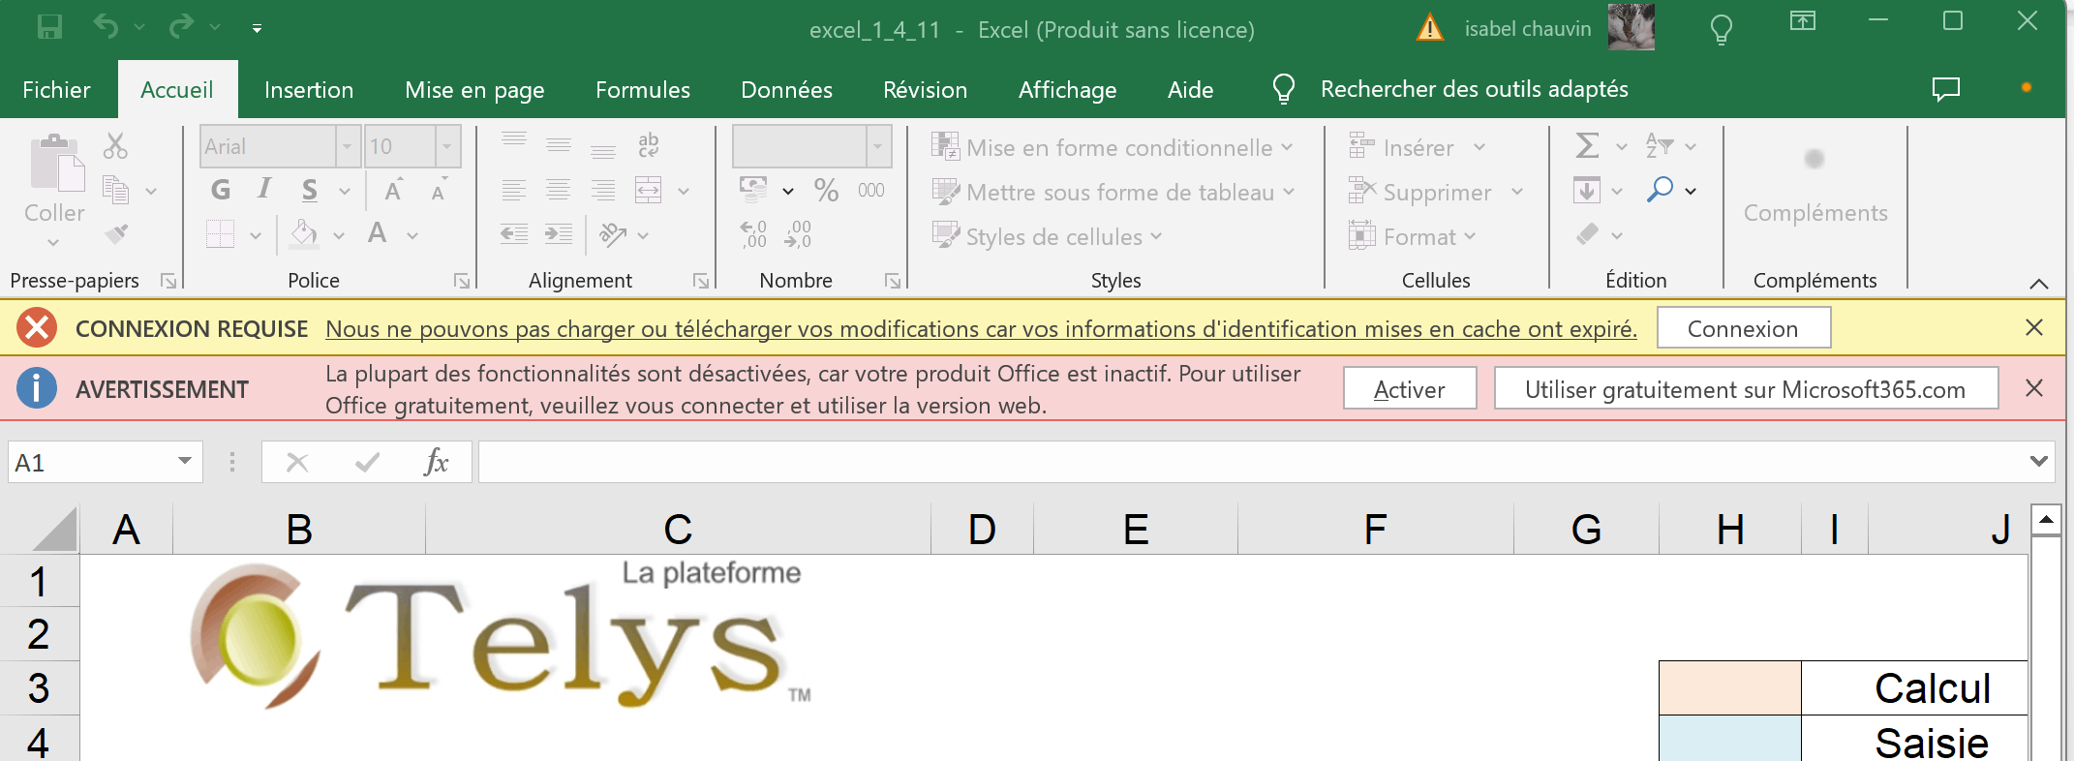Select the peach-colored legend cell beside Calcul
2074x761 pixels.
tap(1729, 688)
